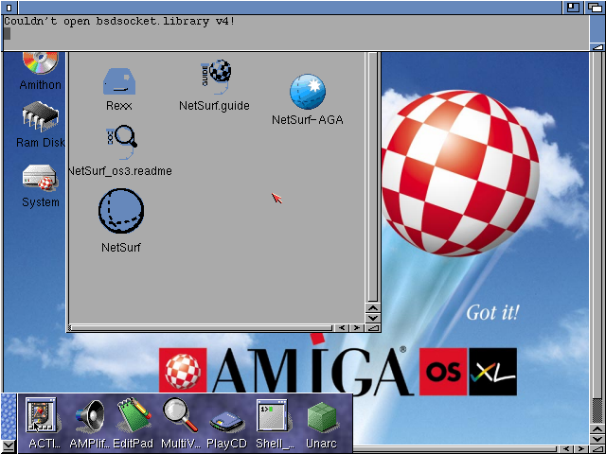This screenshot has height=454, width=606.
Task: Open the System hard drive icon
Action: click(x=40, y=178)
